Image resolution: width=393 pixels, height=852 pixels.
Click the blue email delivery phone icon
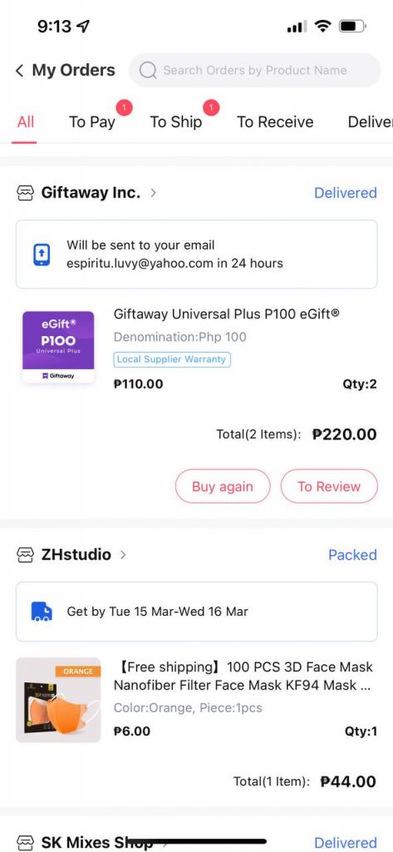point(42,255)
